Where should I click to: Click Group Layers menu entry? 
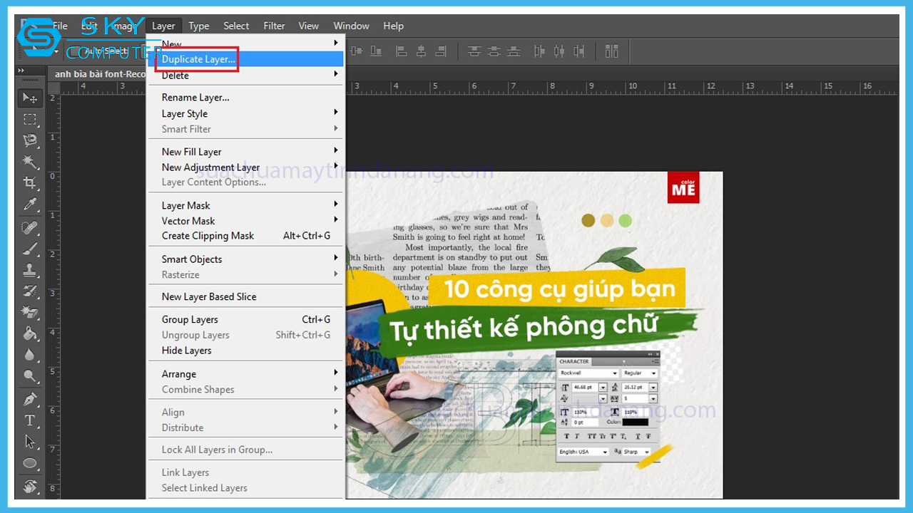[x=190, y=319]
